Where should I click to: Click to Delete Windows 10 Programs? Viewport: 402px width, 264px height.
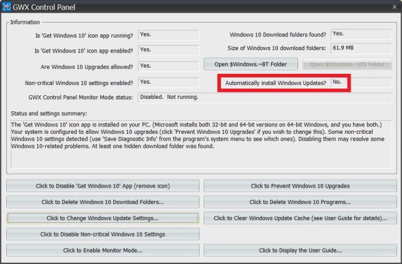click(x=300, y=202)
